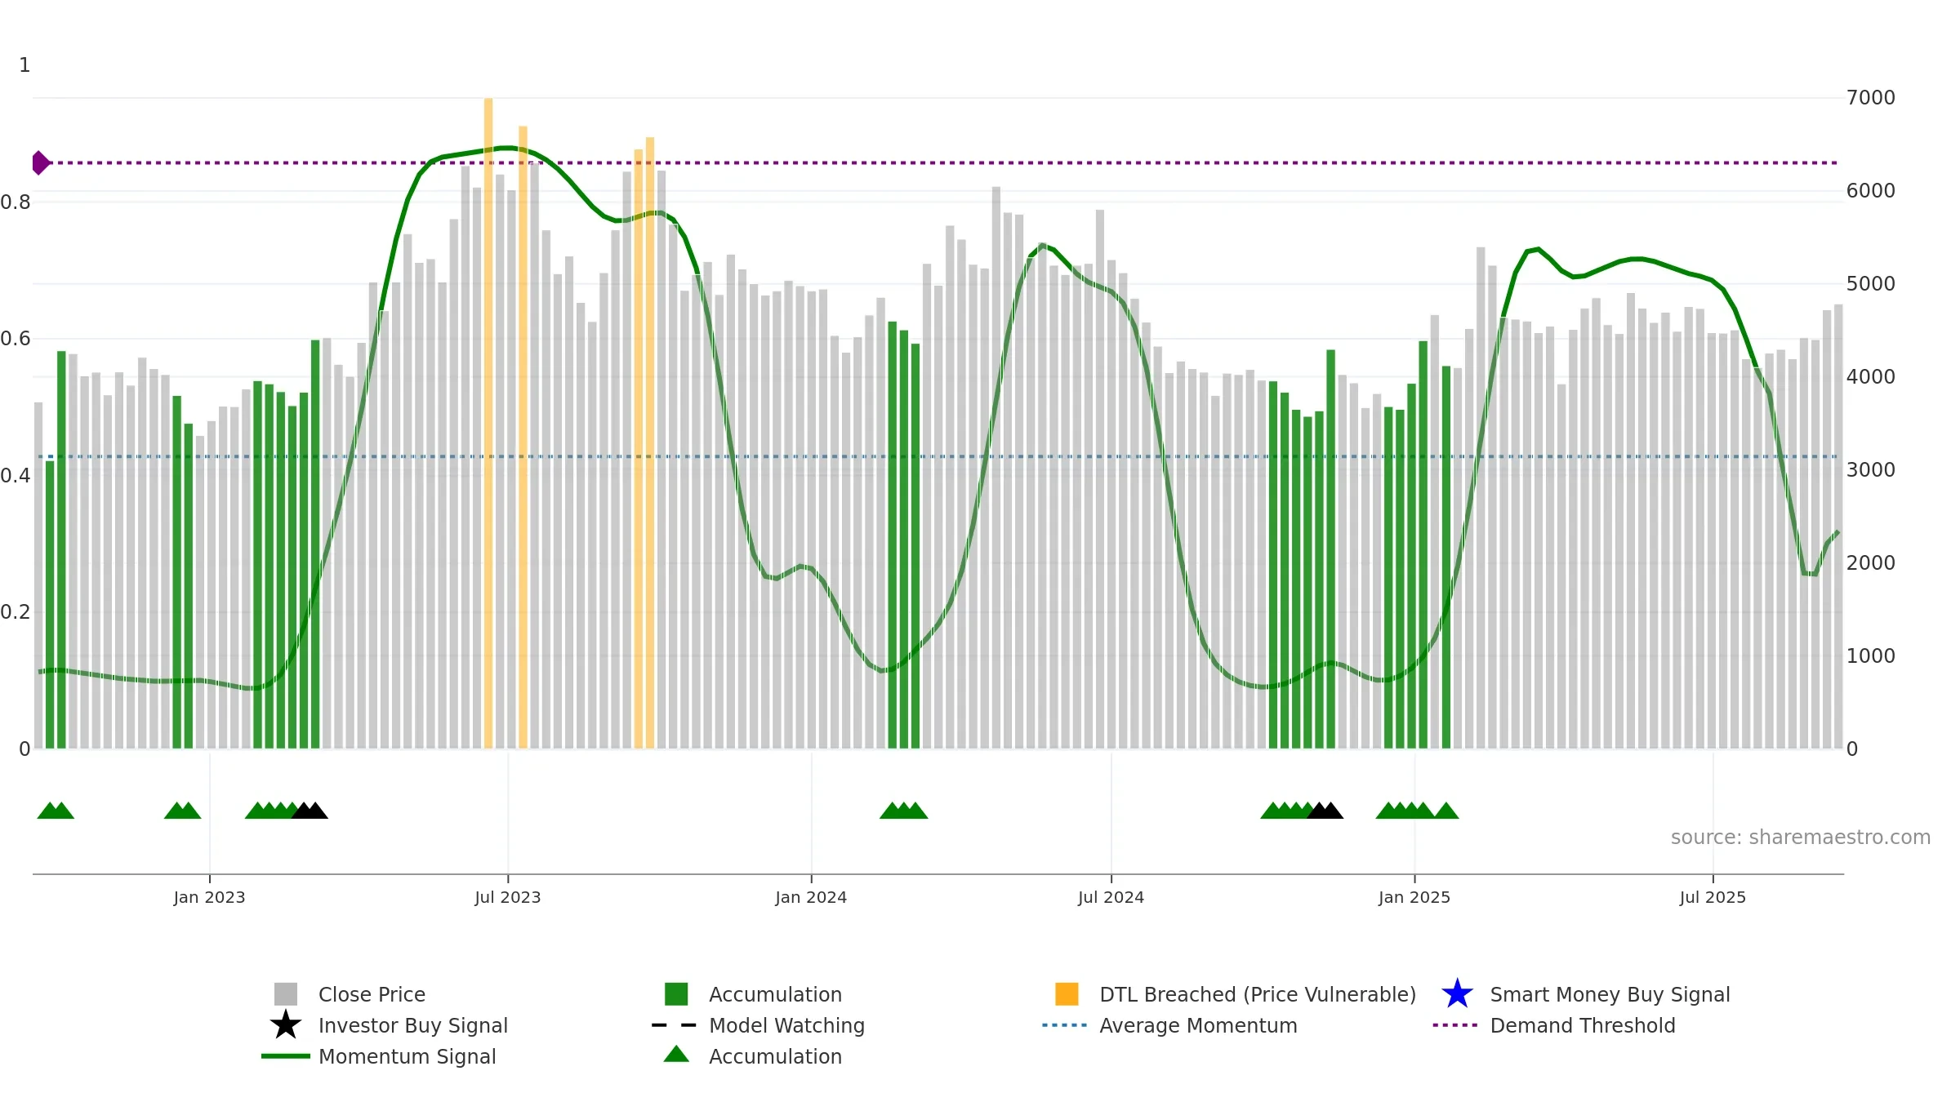The height and width of the screenshot is (1102, 1960).
Task: Click the sharemaestro.com source text
Action: [x=1801, y=838]
